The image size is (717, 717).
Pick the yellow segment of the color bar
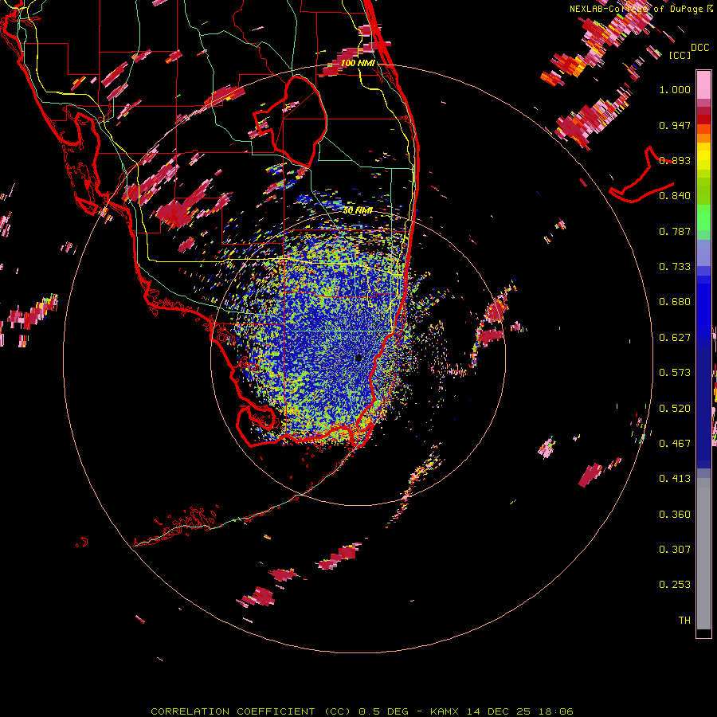pos(703,156)
